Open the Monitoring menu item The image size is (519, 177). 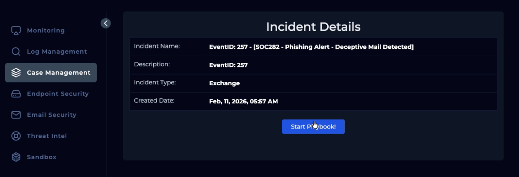point(46,31)
